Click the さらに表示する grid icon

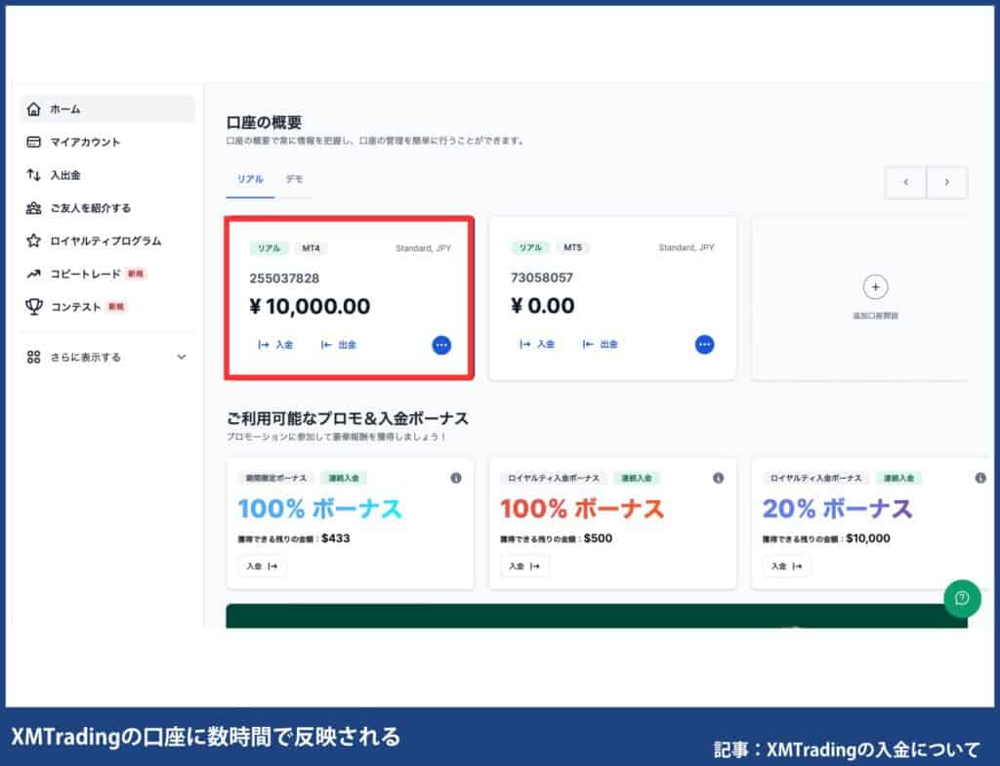[x=34, y=357]
